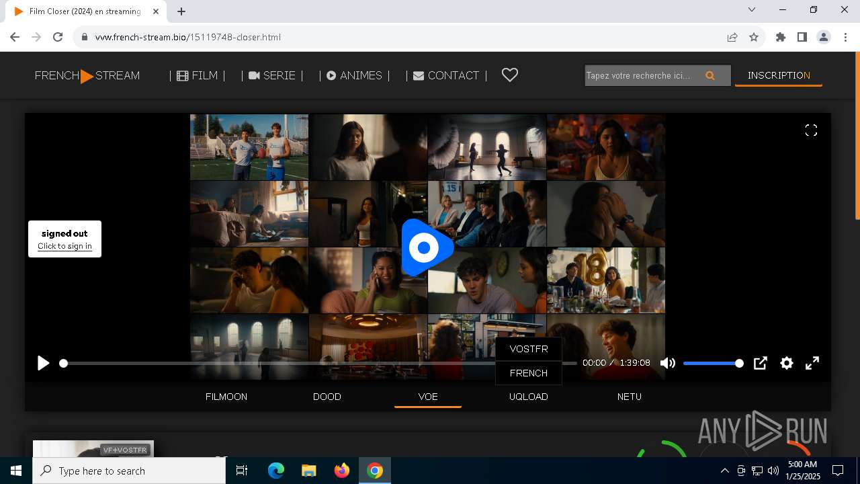Launch Microsoft Edge from the taskbar

pyautogui.click(x=276, y=471)
